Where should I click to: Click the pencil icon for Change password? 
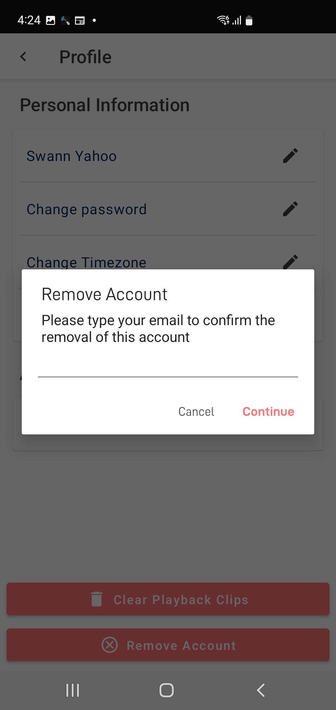tap(290, 209)
